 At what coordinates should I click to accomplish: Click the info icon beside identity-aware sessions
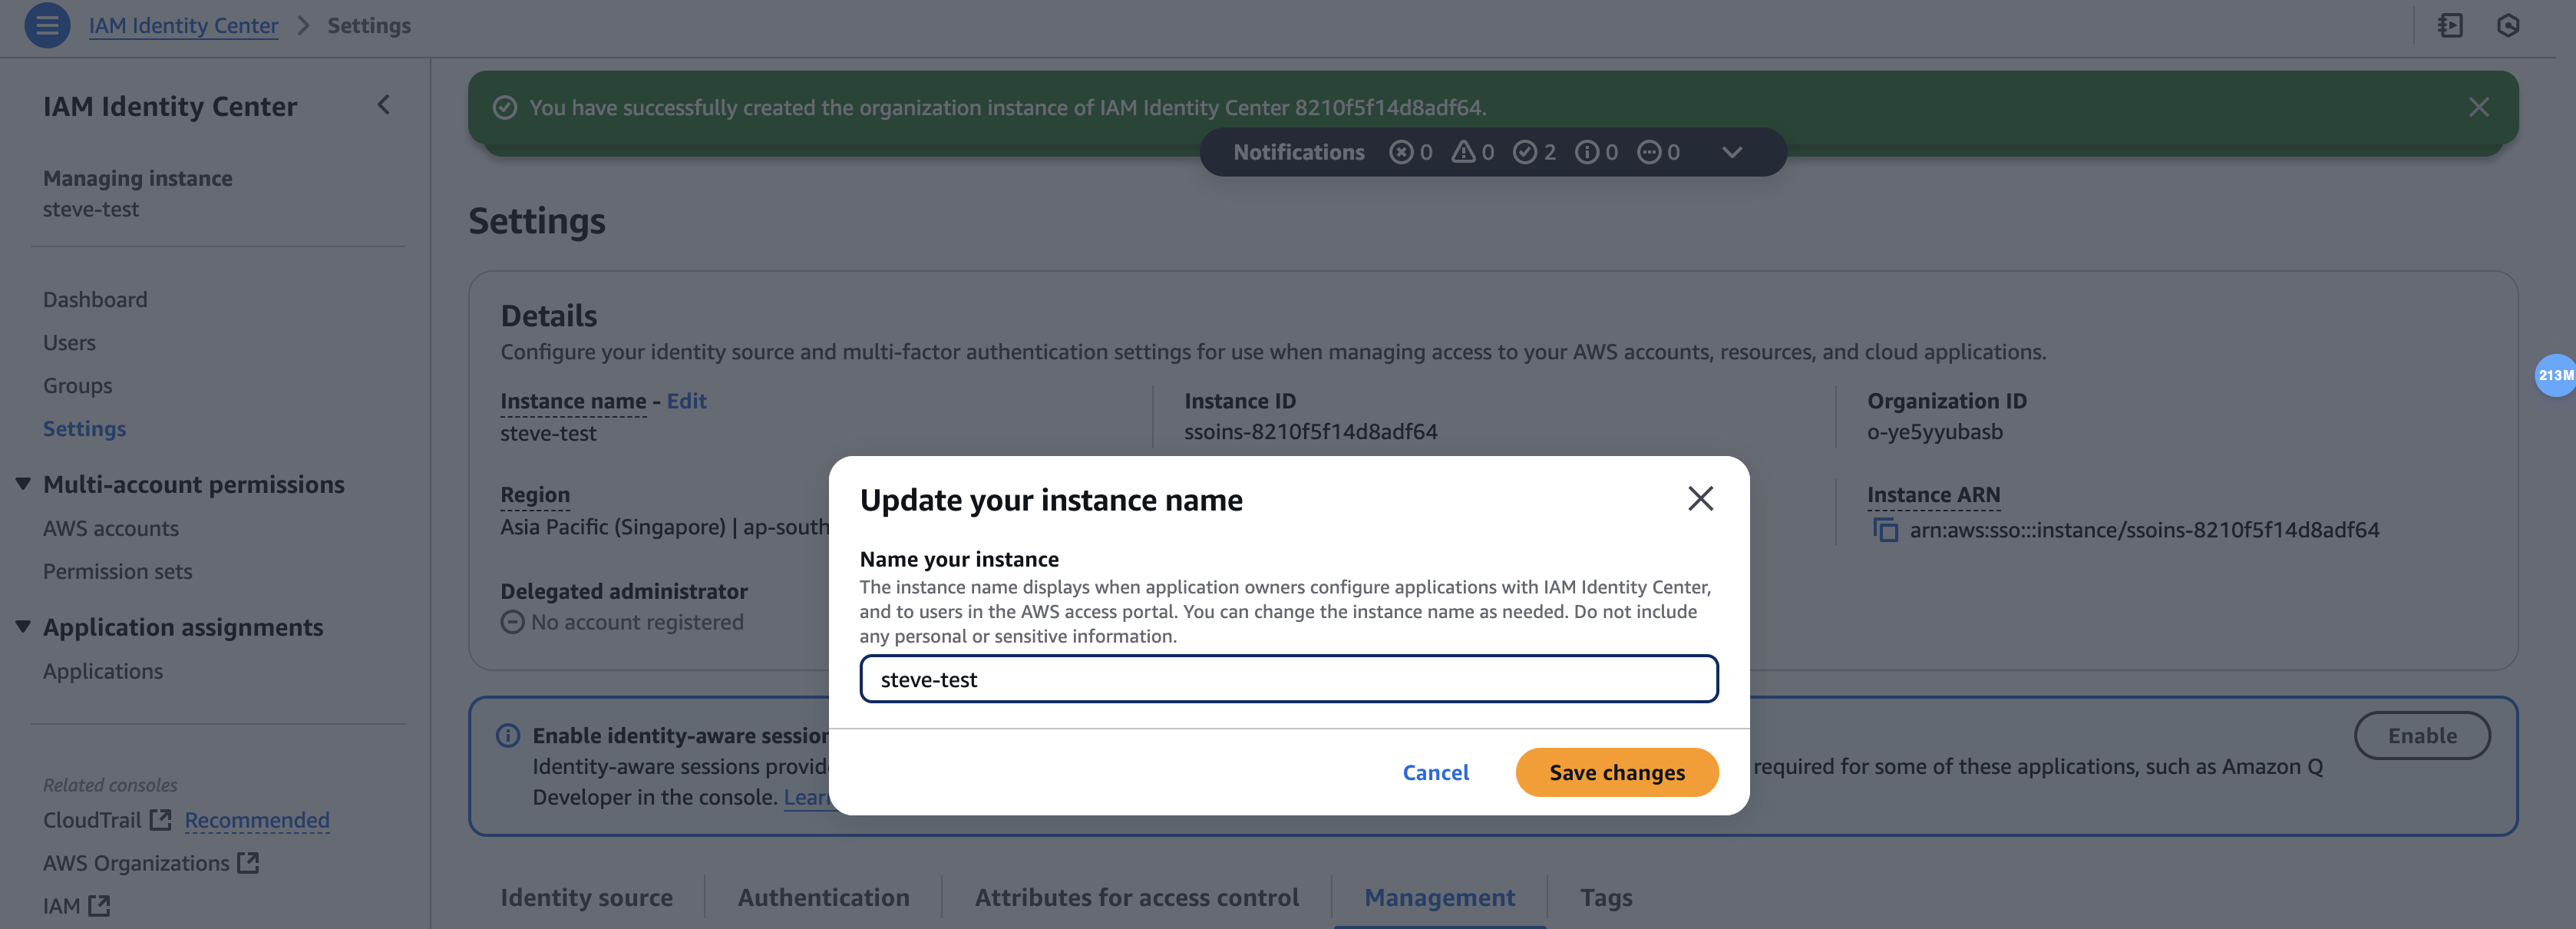pos(508,736)
